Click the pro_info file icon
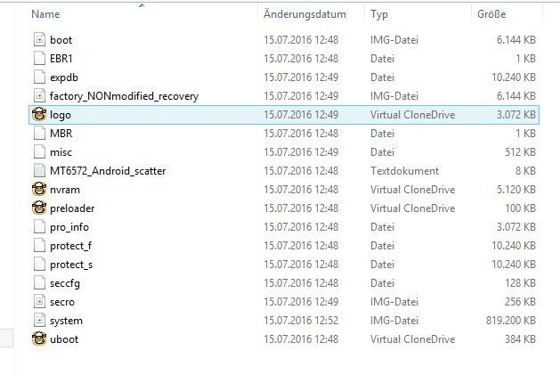The image size is (560, 375). (39, 226)
